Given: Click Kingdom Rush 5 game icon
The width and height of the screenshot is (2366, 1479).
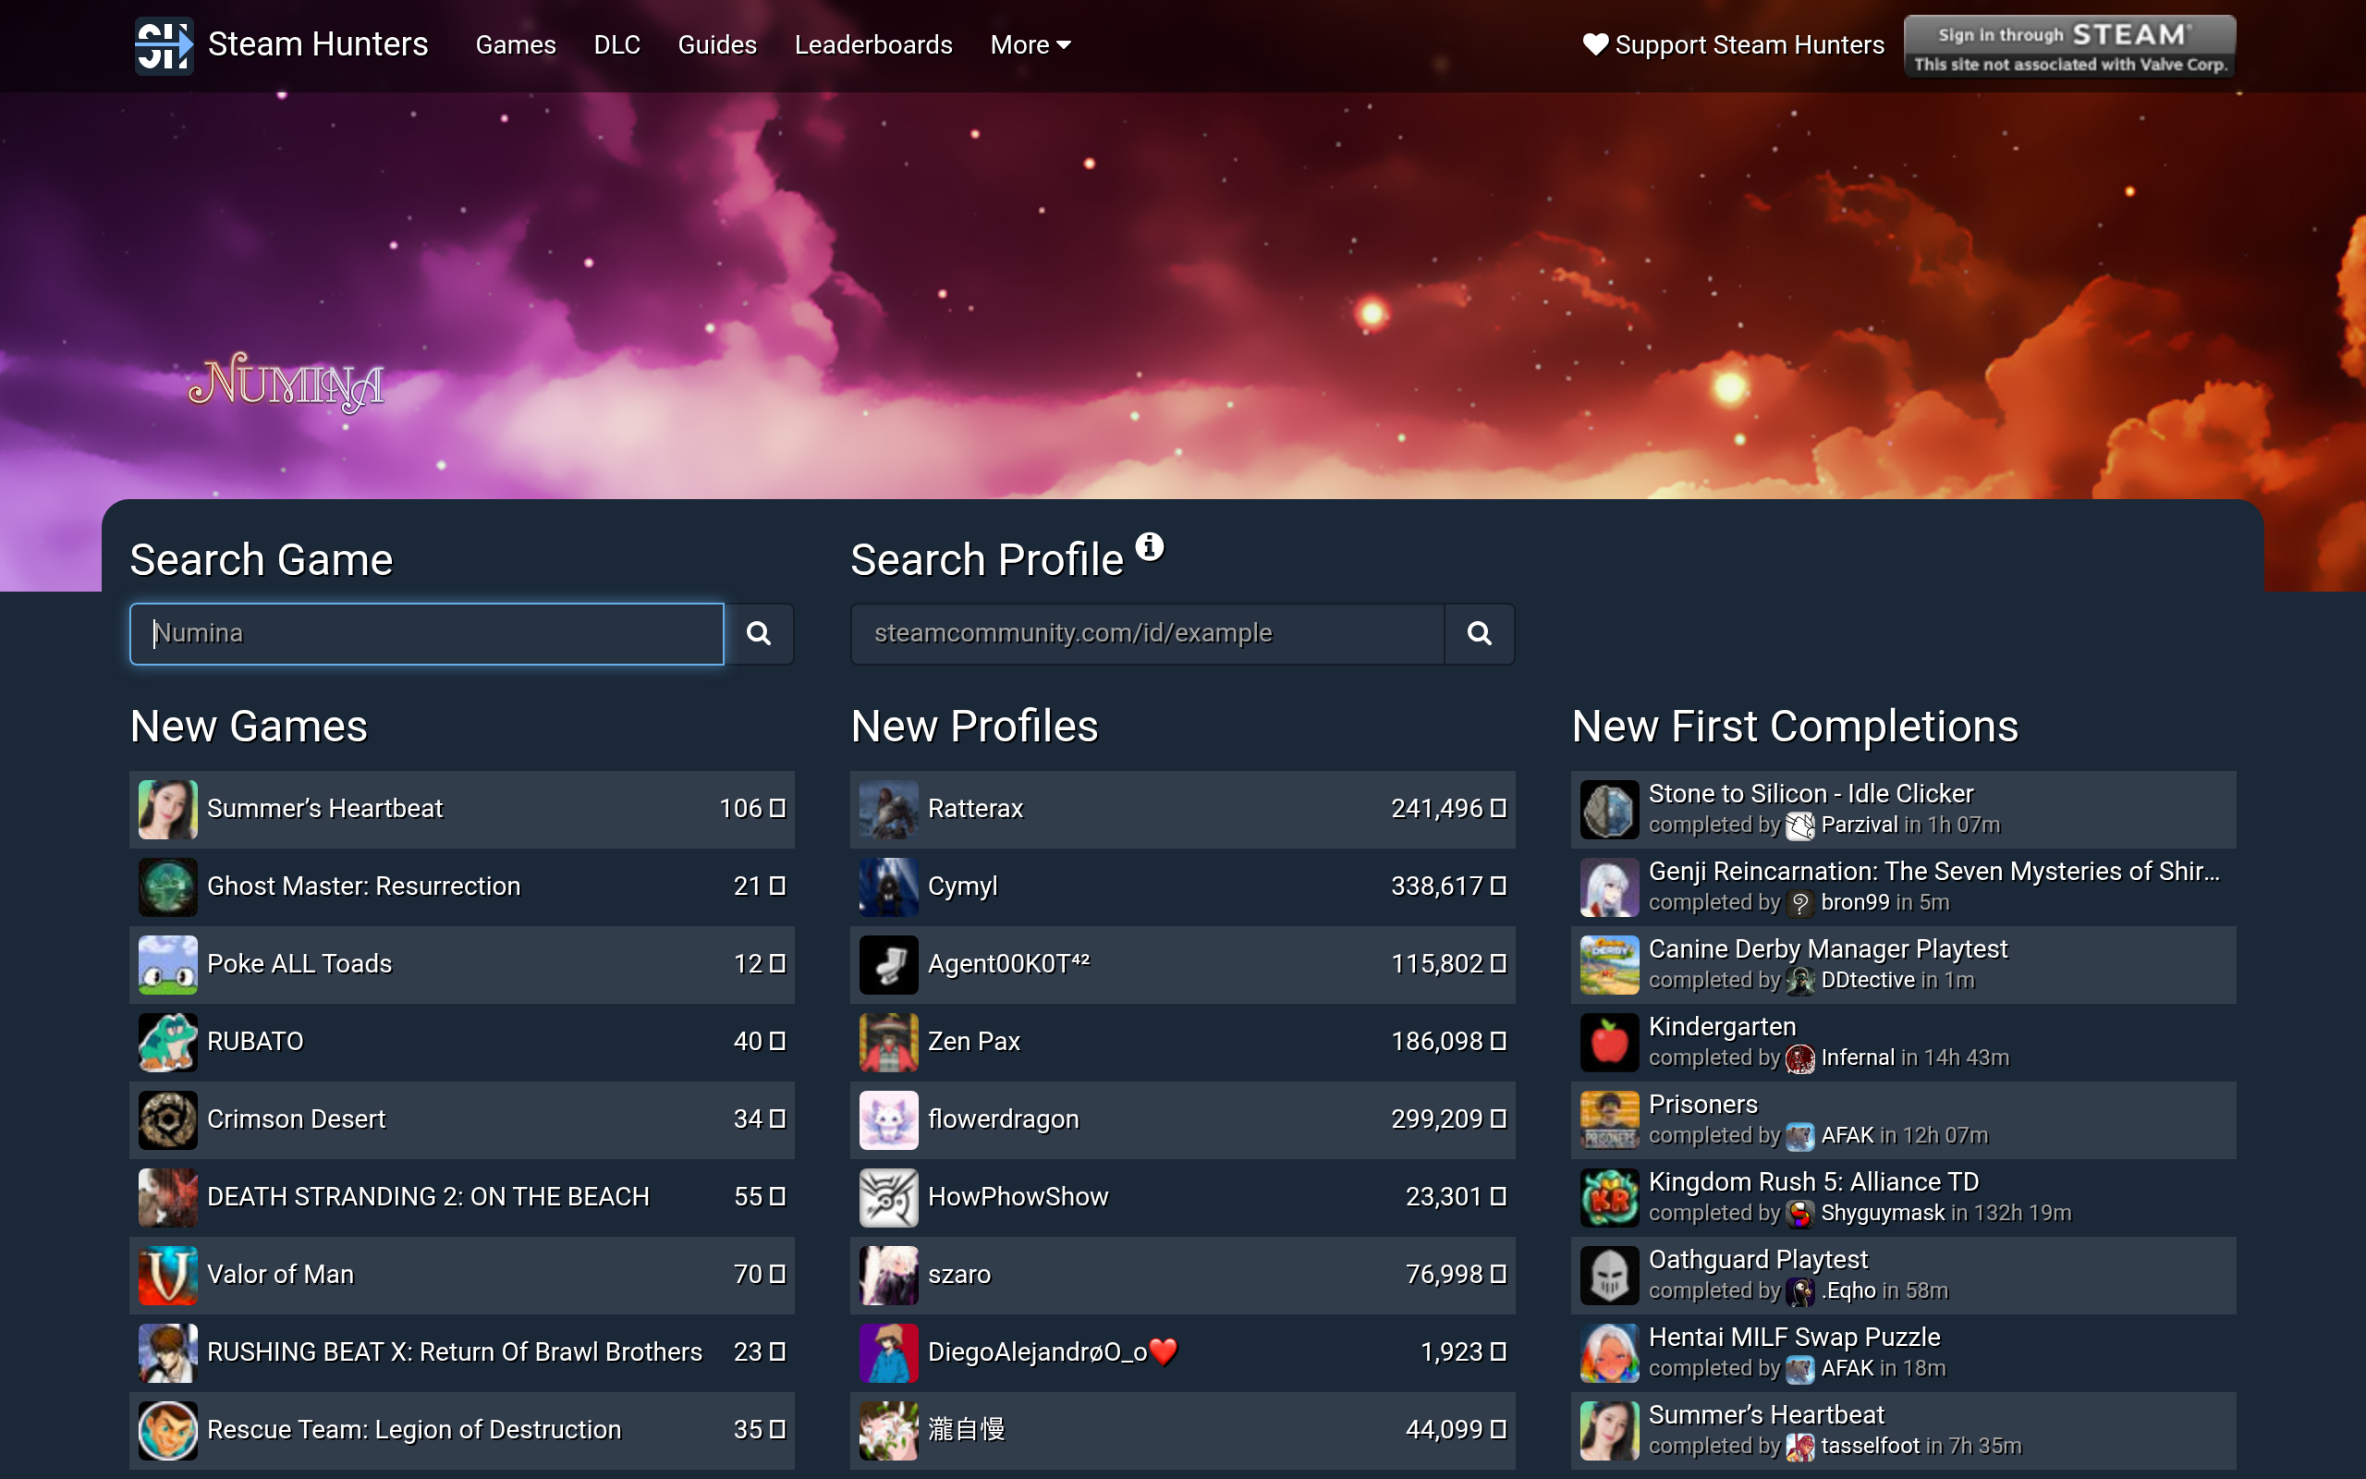Looking at the screenshot, I should click(x=1609, y=1197).
